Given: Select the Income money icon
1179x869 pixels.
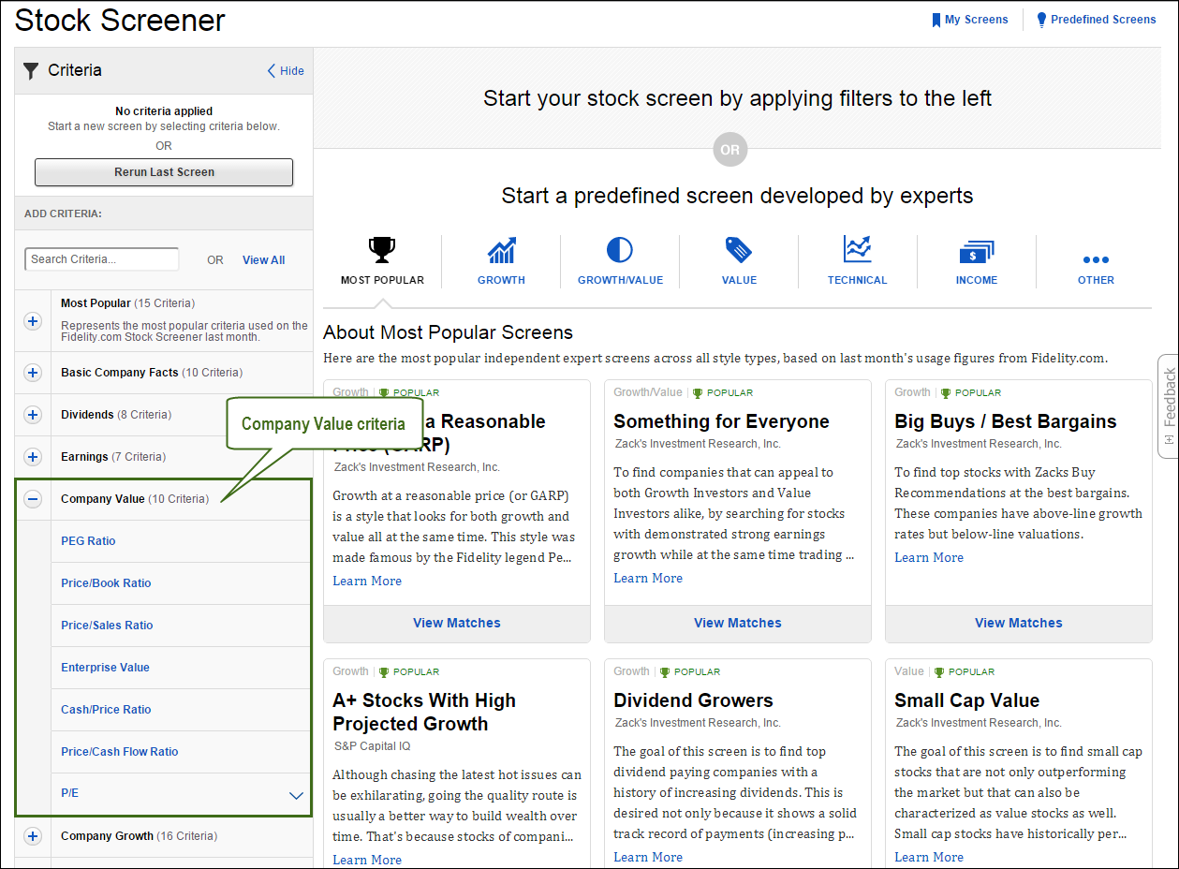Looking at the screenshot, I should pos(976,252).
